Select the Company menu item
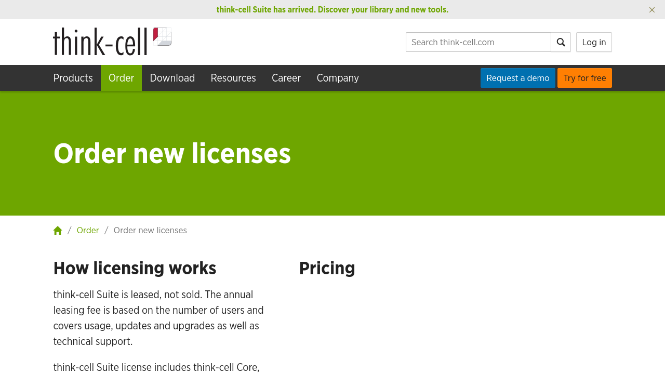 point(337,78)
